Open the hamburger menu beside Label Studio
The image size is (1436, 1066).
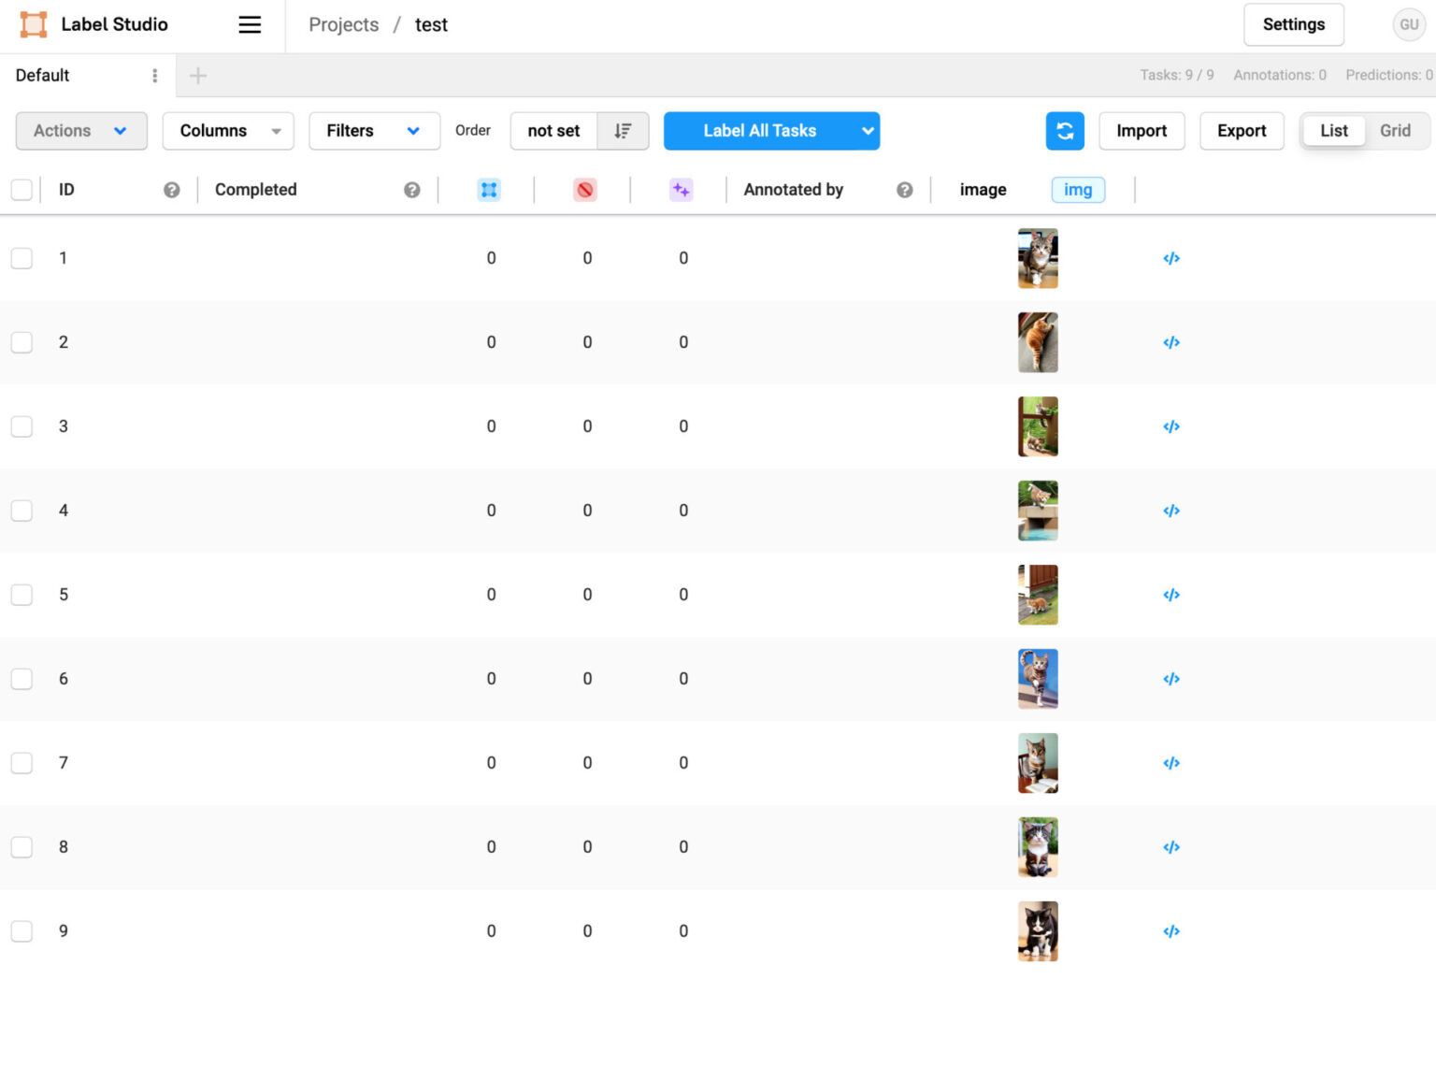(x=250, y=25)
